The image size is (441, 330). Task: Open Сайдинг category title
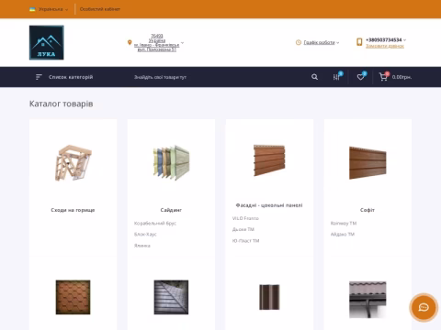coord(171,210)
